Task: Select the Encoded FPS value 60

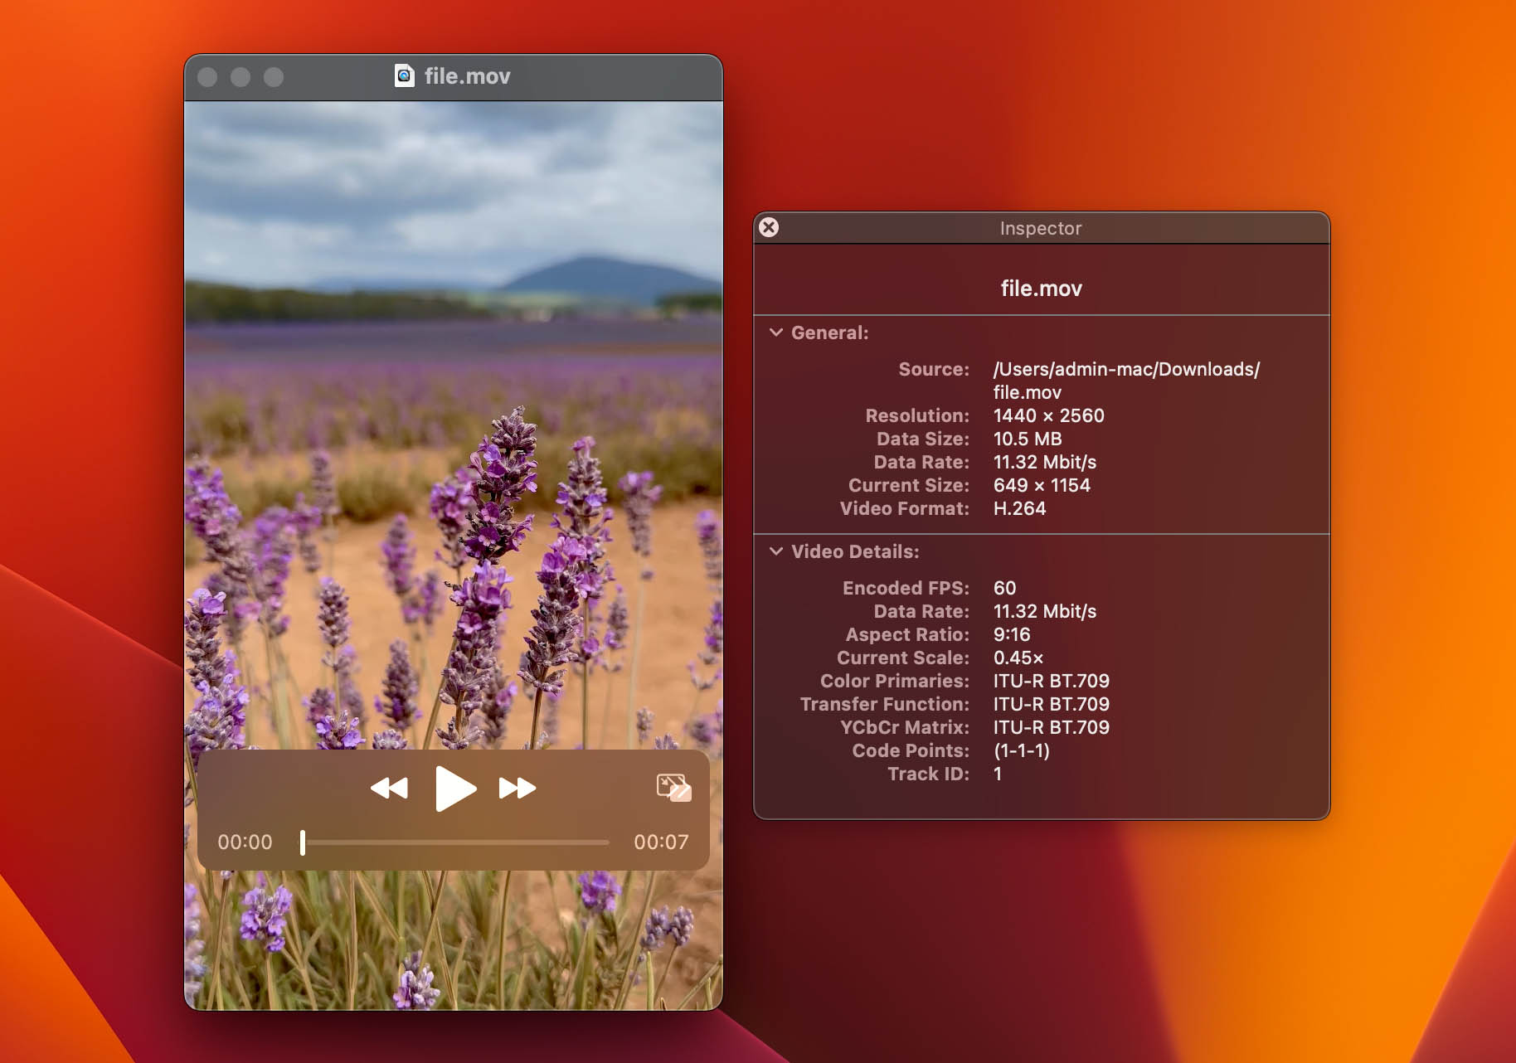Action: tap(1004, 588)
